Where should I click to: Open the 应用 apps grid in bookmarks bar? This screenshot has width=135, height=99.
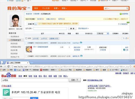click(x=3, y=70)
